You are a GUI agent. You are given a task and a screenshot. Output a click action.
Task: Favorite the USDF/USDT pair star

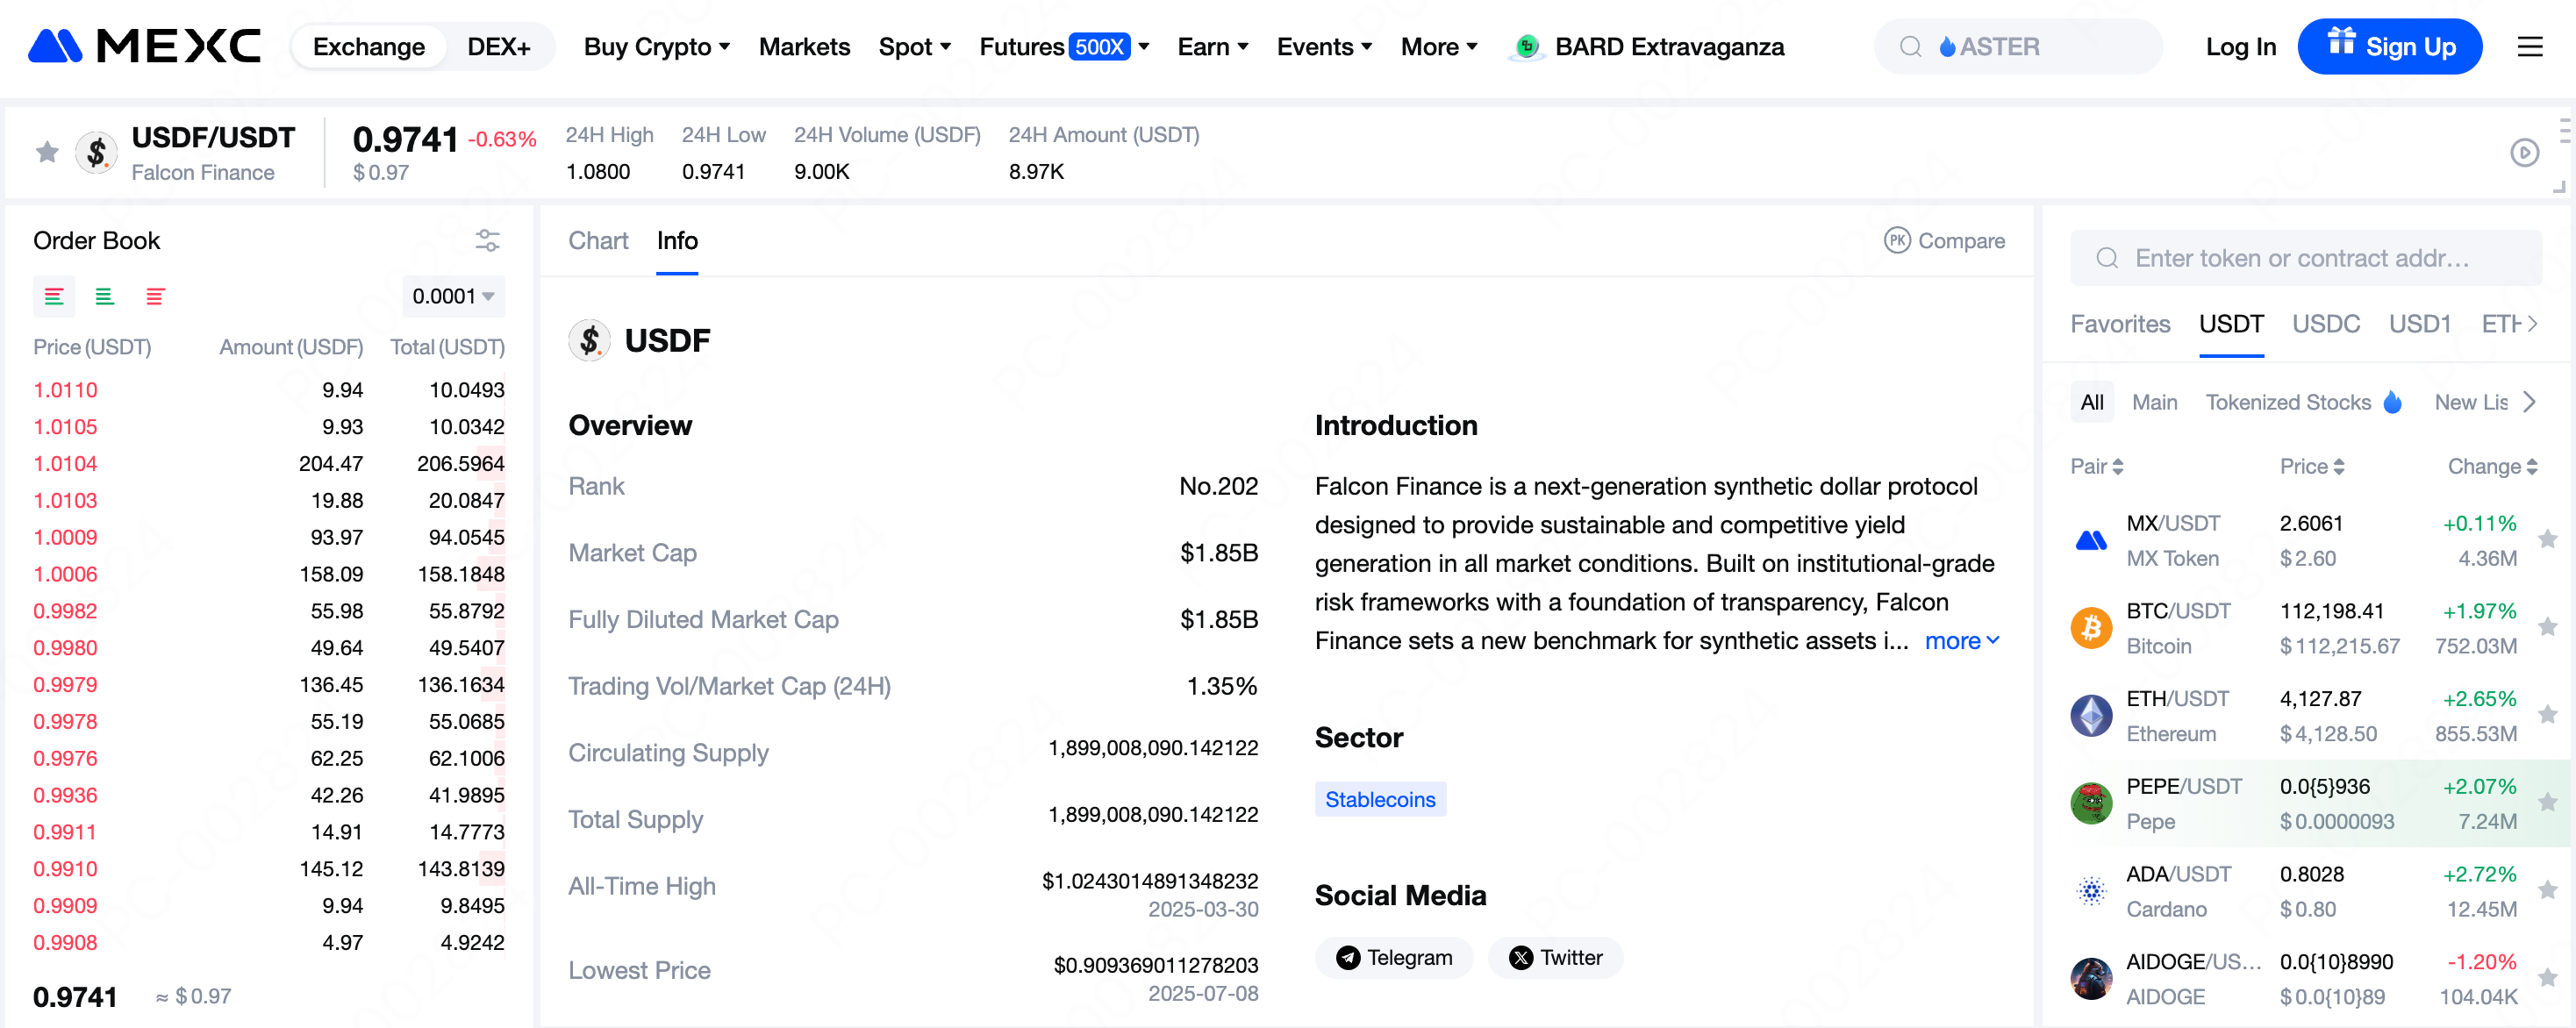[47, 152]
